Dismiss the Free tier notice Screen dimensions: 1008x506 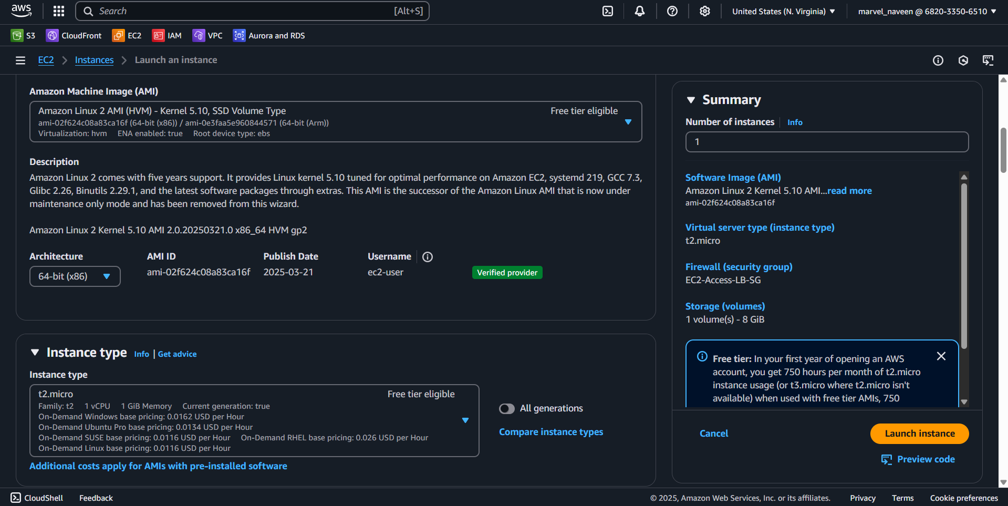(941, 356)
